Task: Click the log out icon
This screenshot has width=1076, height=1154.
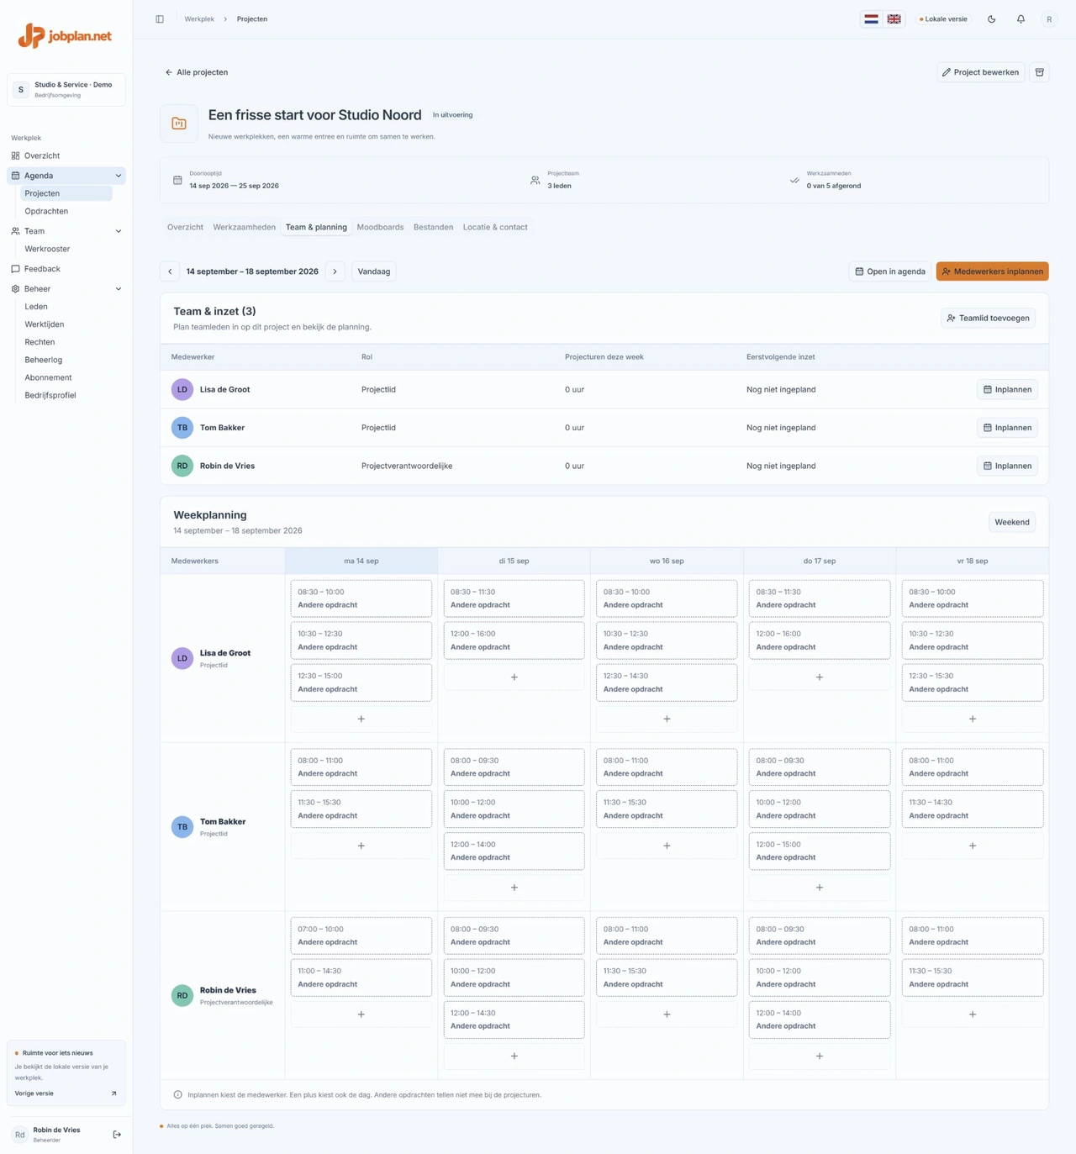Action: point(117,1135)
